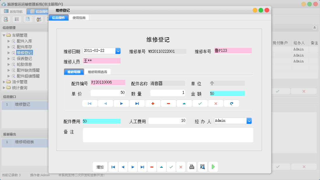Run the report with the green play icon
This screenshot has height=180, width=320.
pyautogui.click(x=213, y=167)
